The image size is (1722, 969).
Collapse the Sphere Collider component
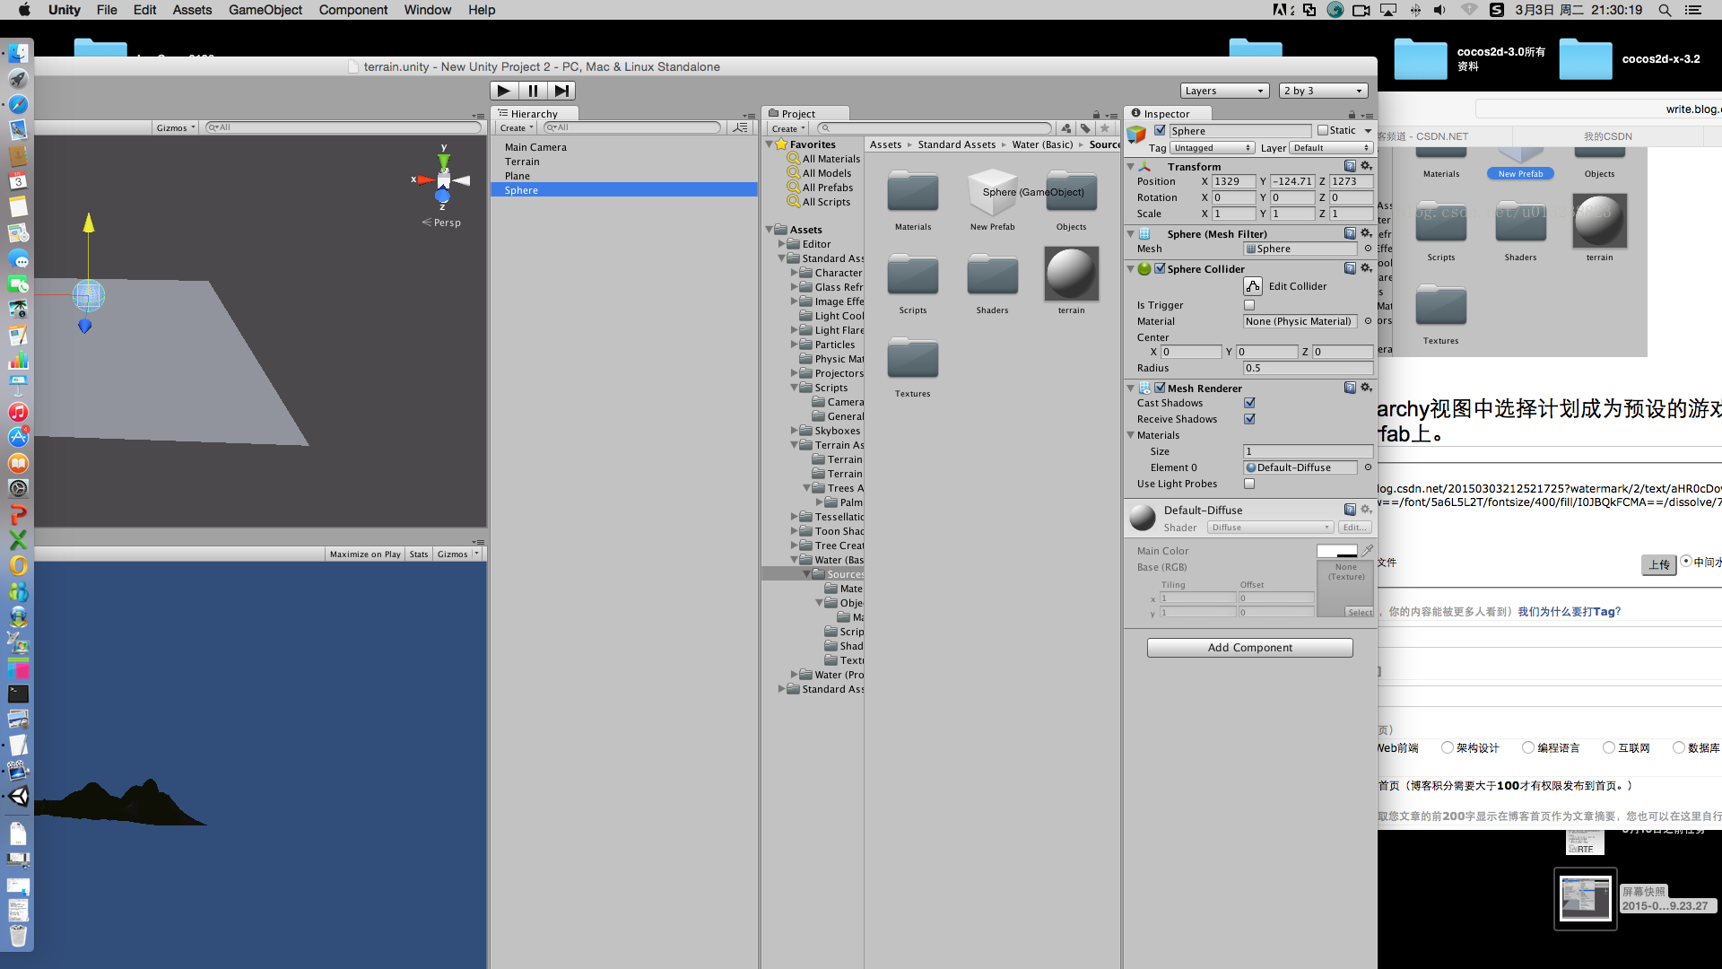pos(1130,268)
